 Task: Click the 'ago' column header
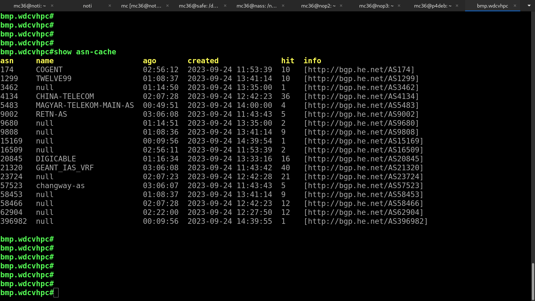click(150, 61)
